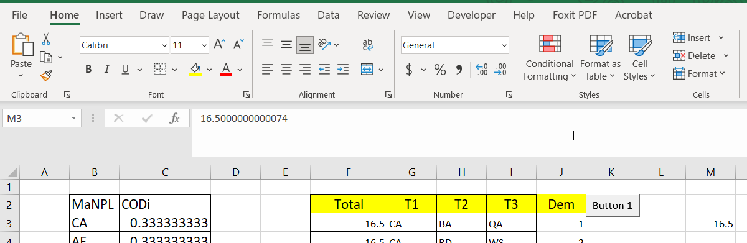This screenshot has height=243, width=747.
Task: Click the Insert Function fx icon
Action: pos(175,118)
